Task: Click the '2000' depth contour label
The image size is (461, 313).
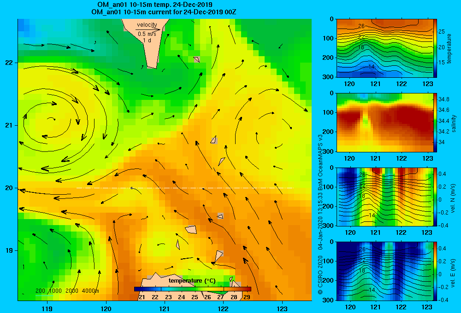Action: point(72,291)
